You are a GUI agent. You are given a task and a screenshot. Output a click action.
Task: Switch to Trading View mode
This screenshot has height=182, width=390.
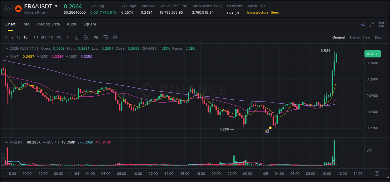point(360,37)
